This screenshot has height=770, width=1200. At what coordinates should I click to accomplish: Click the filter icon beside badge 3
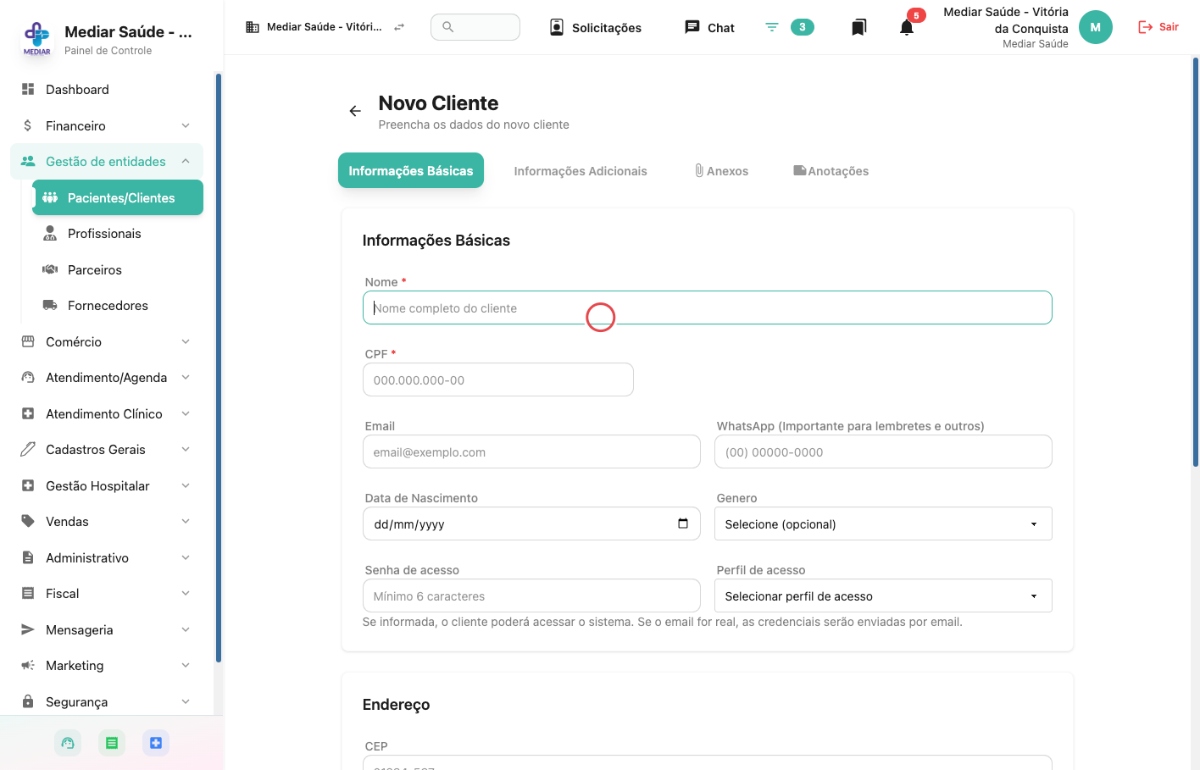772,27
